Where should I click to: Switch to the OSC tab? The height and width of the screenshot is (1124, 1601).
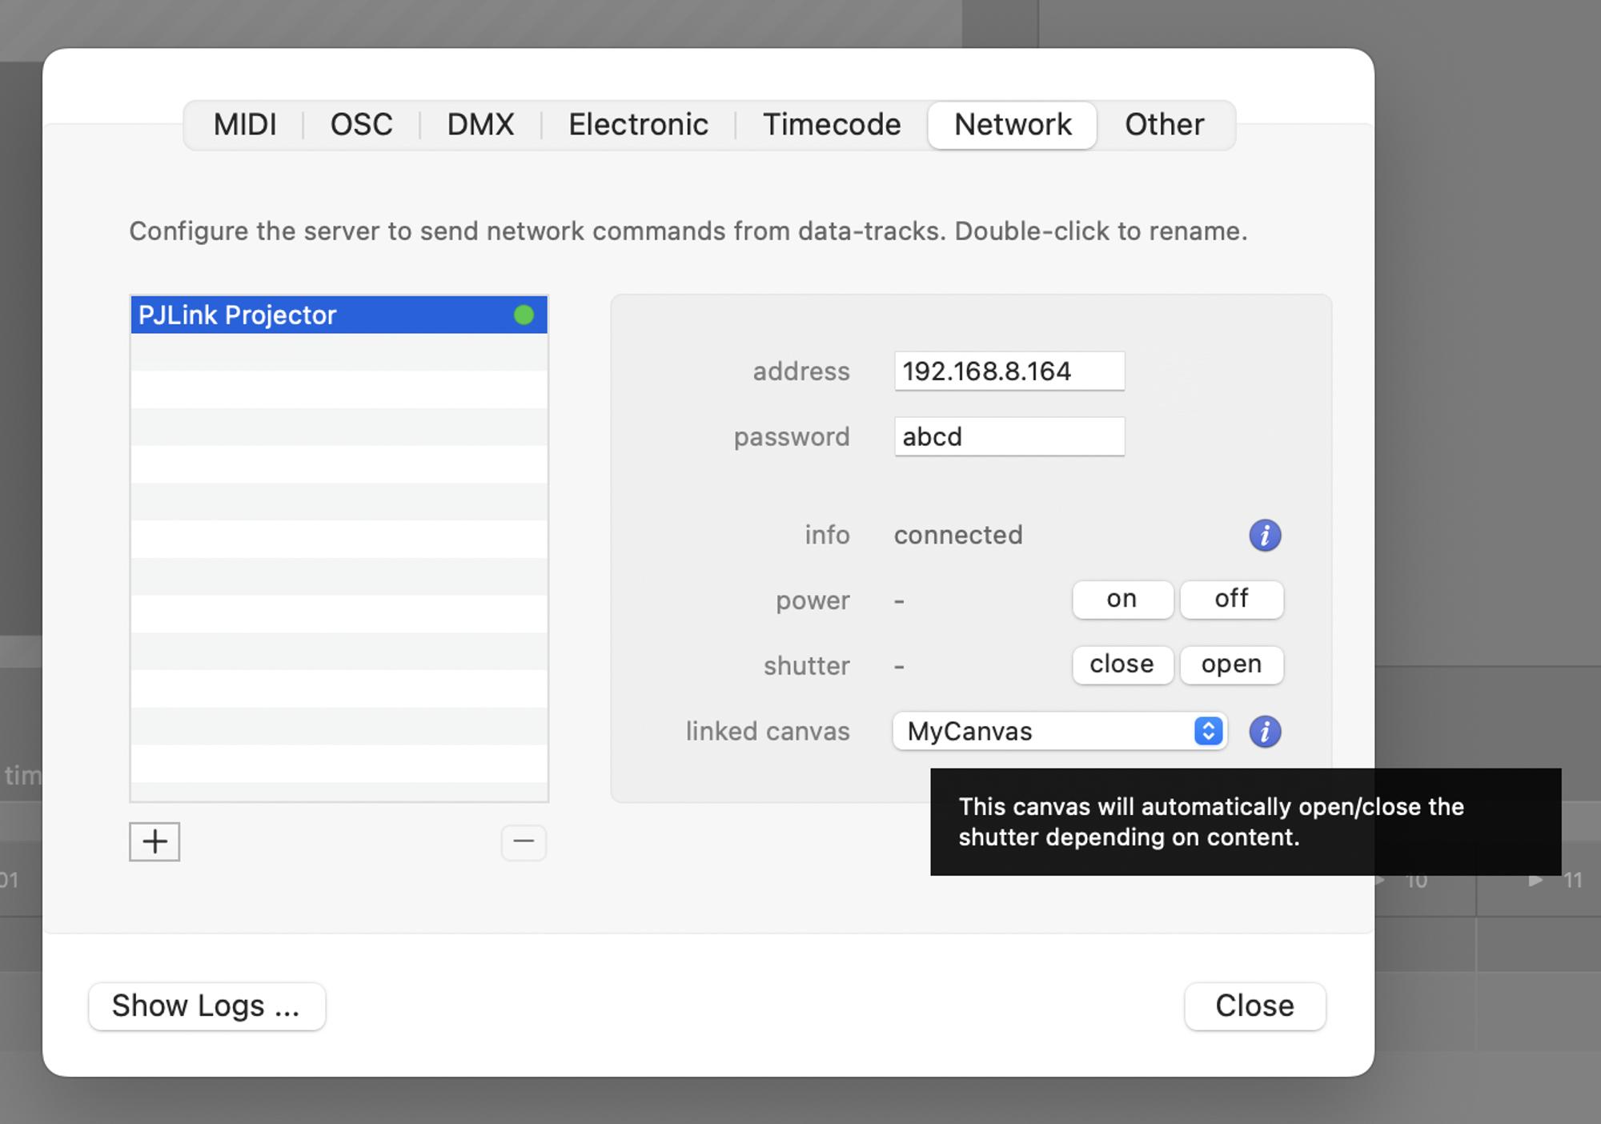[x=361, y=125]
